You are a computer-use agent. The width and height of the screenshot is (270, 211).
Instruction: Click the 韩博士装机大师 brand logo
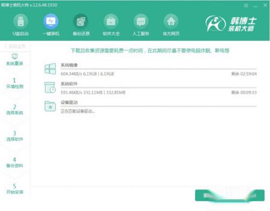(231, 24)
